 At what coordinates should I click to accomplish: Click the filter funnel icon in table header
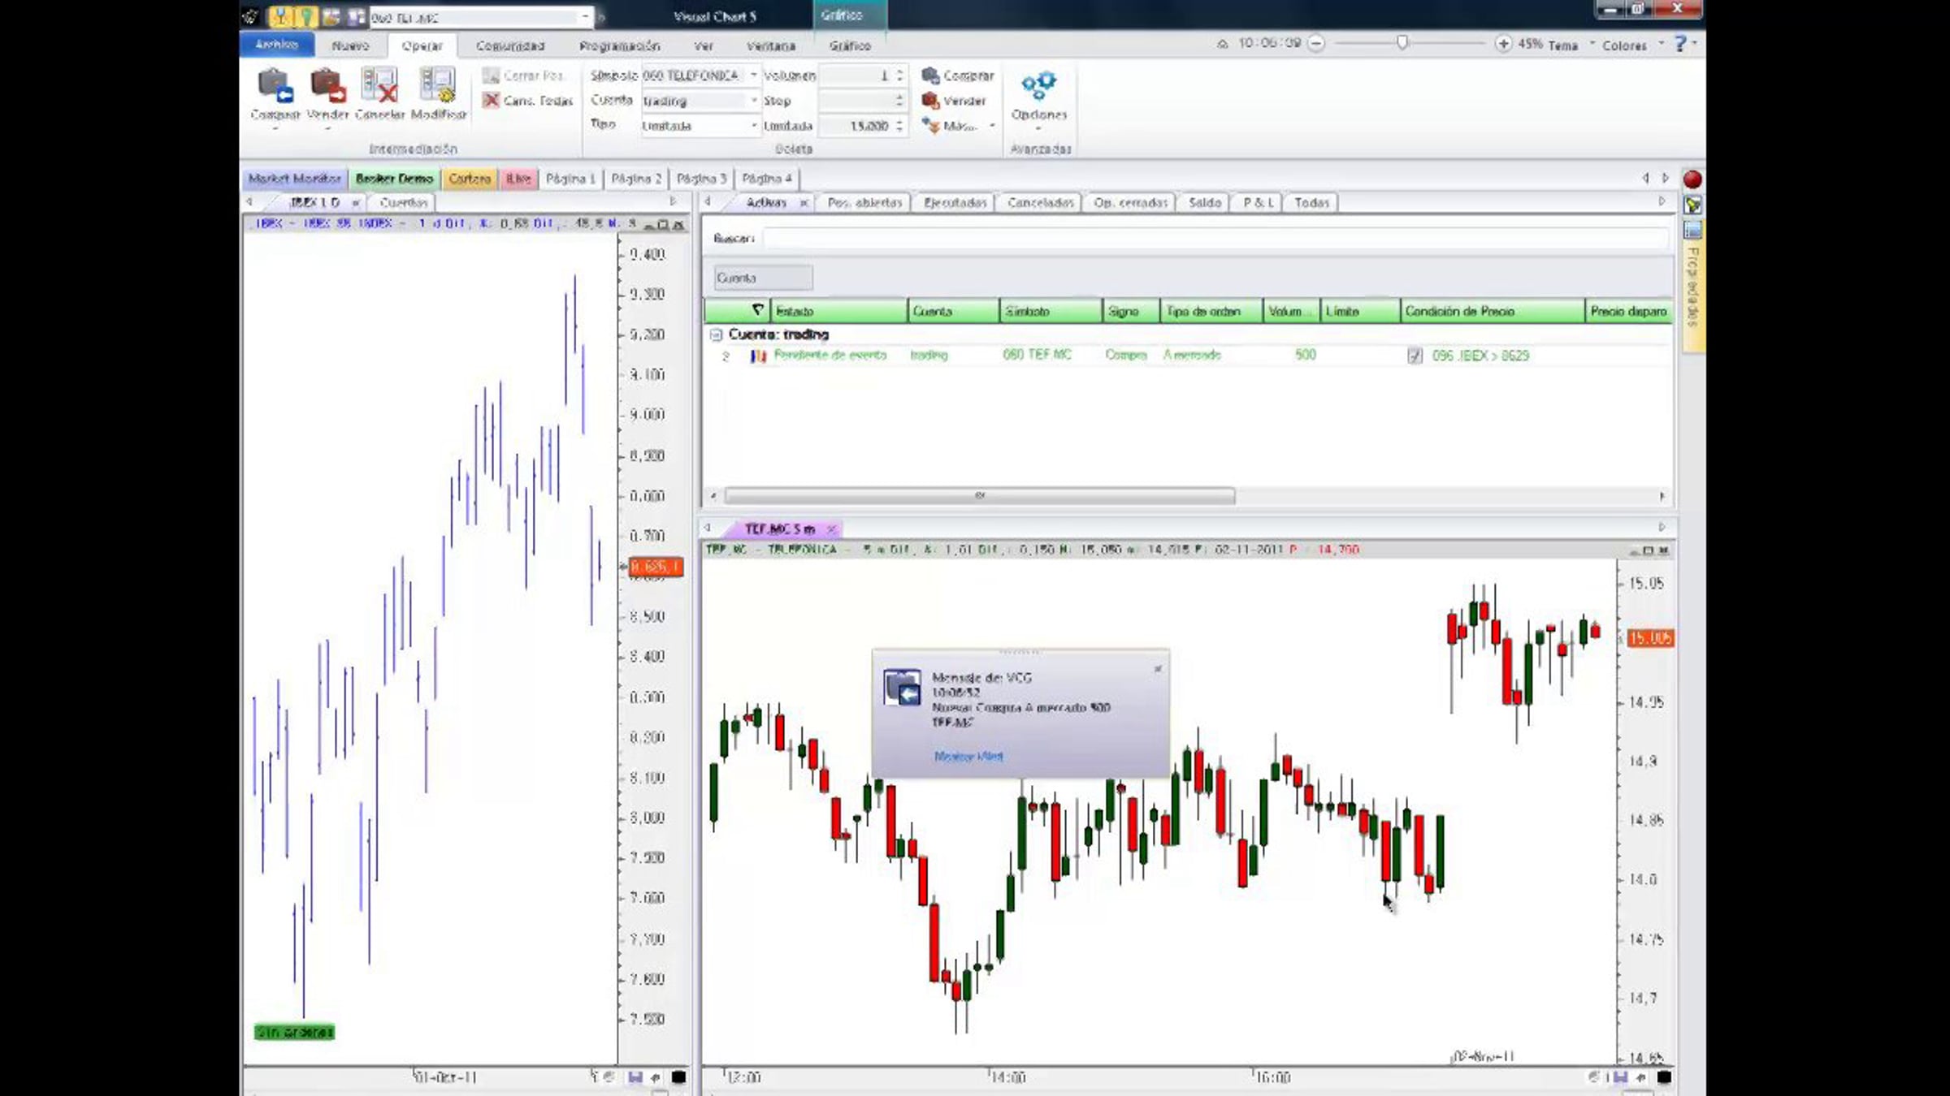tap(757, 310)
